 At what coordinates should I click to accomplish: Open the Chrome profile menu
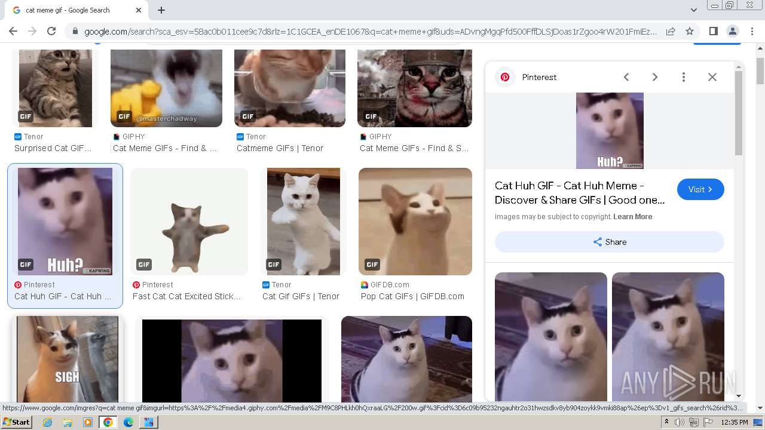[x=732, y=31]
